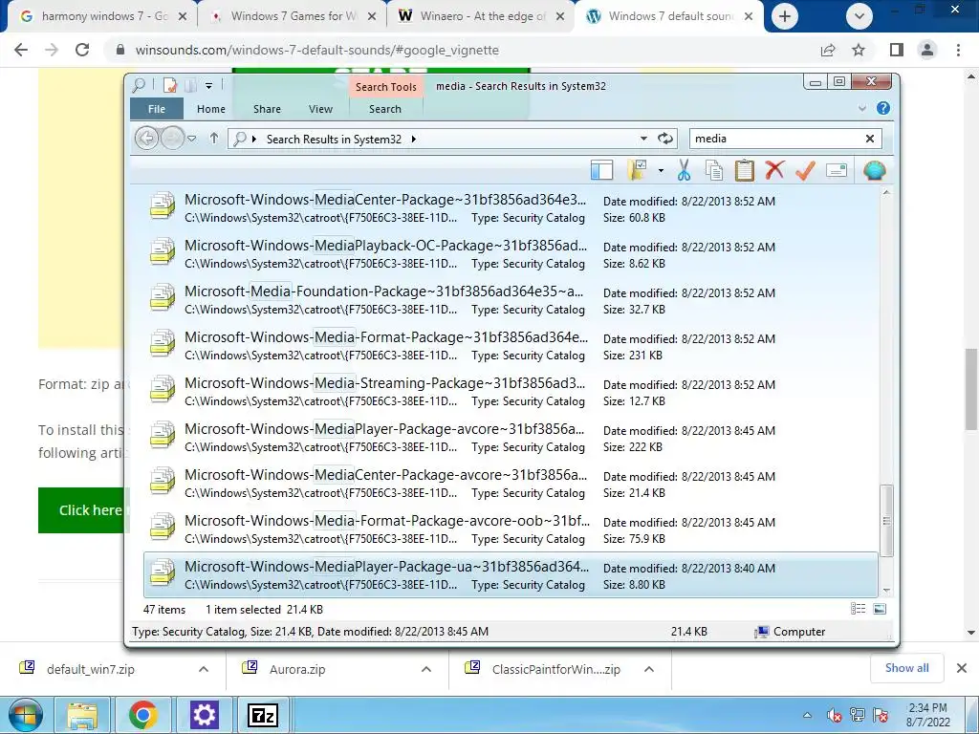Click the Explorer results vertical scrollbar thumb
Image resolution: width=979 pixels, height=734 pixels.
coord(886,520)
